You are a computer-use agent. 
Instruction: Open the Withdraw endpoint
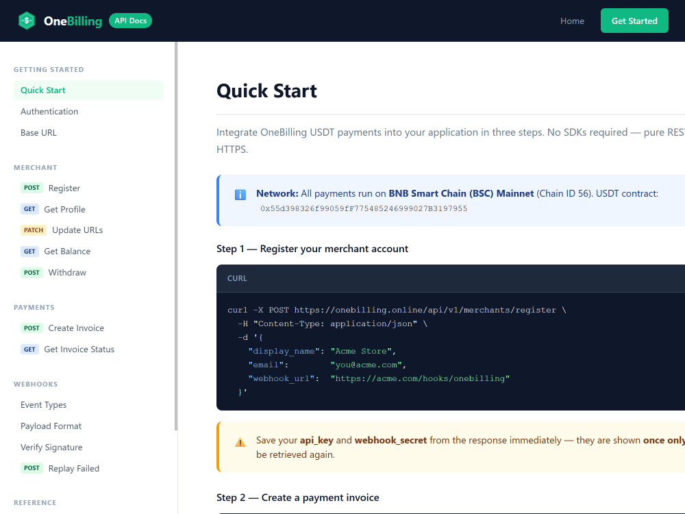pyautogui.click(x=88, y=272)
